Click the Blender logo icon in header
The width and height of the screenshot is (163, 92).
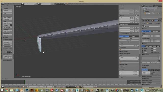[x=67, y=4]
